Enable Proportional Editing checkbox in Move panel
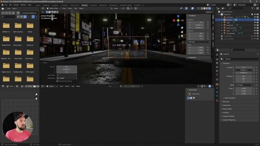Image resolution: width=260 pixels, height=146 pixels. coord(57,81)
